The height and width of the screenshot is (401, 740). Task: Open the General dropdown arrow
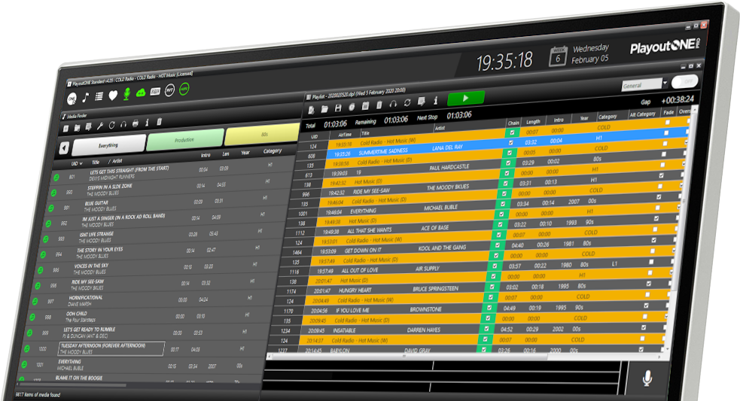pos(665,83)
